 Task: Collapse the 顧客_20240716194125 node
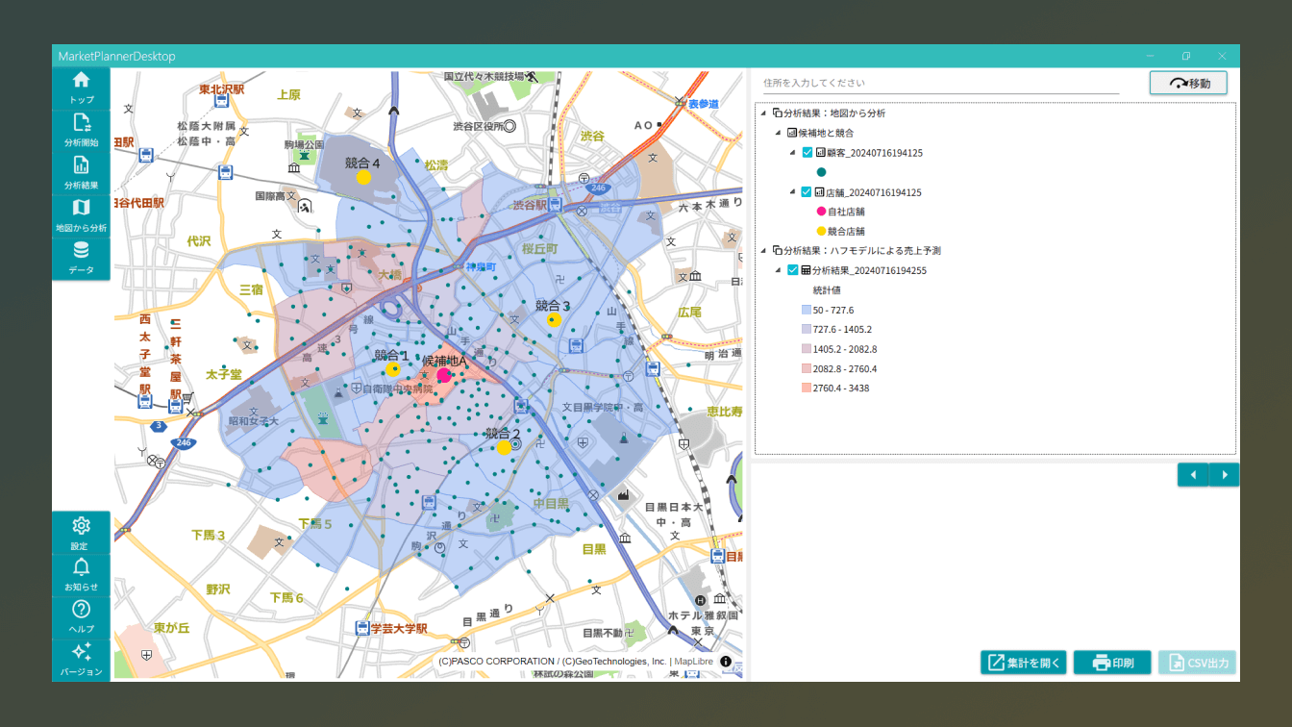[x=793, y=153]
